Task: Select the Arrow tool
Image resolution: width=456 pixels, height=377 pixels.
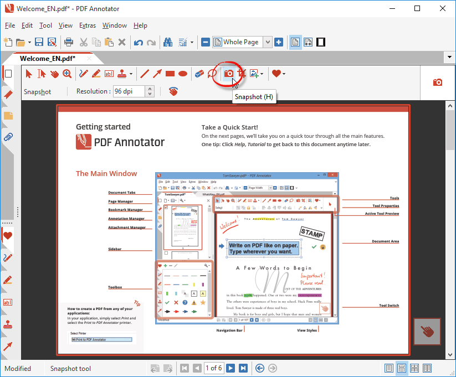Action: point(156,73)
